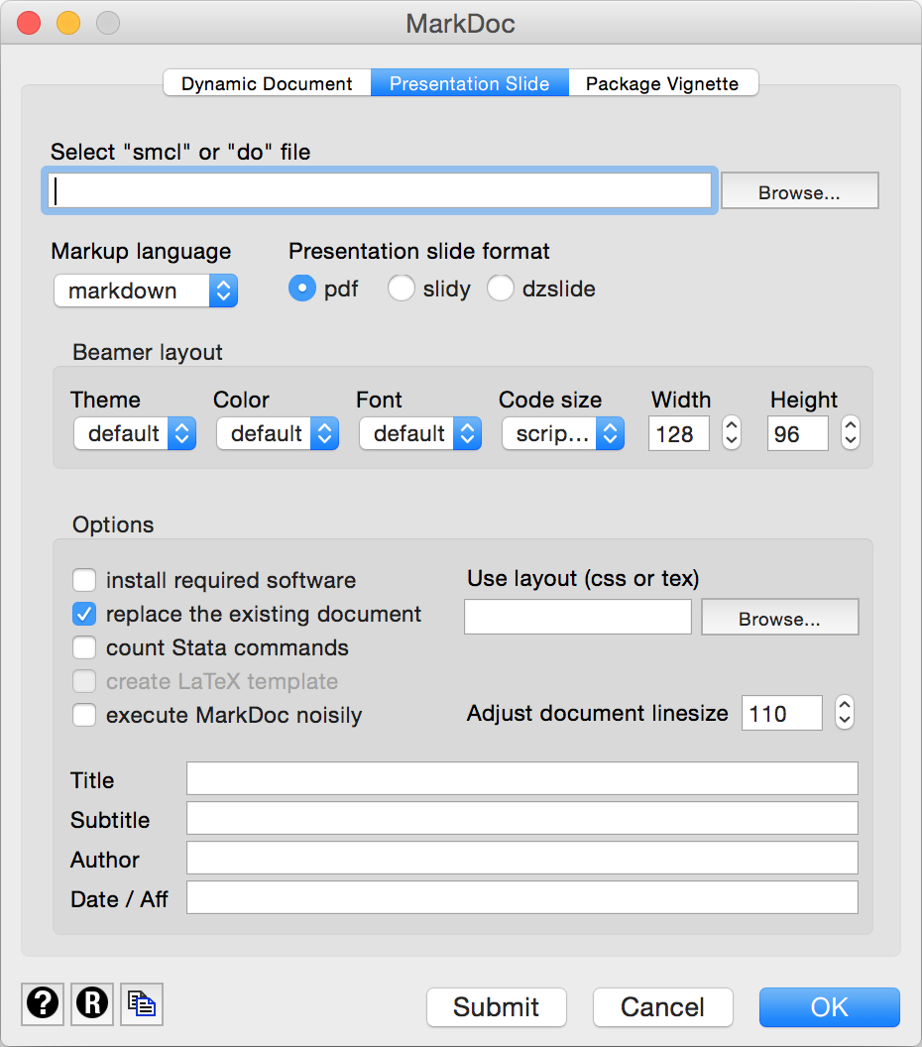Enable execute MarkDoc noisily
922x1047 pixels.
click(x=84, y=715)
